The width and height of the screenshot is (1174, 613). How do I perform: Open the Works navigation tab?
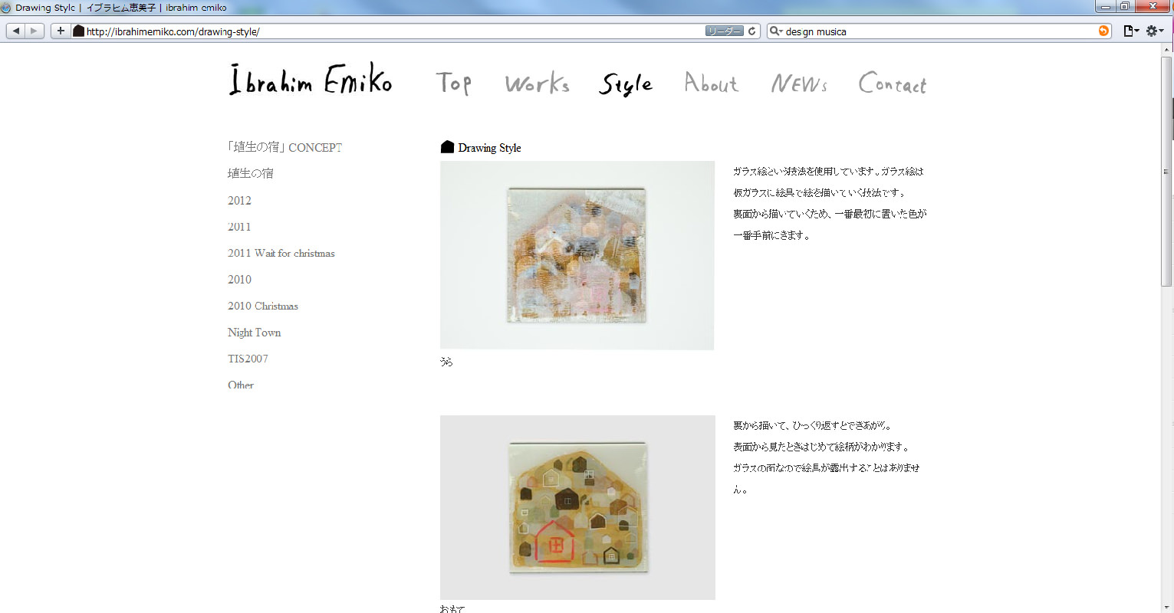pos(537,83)
